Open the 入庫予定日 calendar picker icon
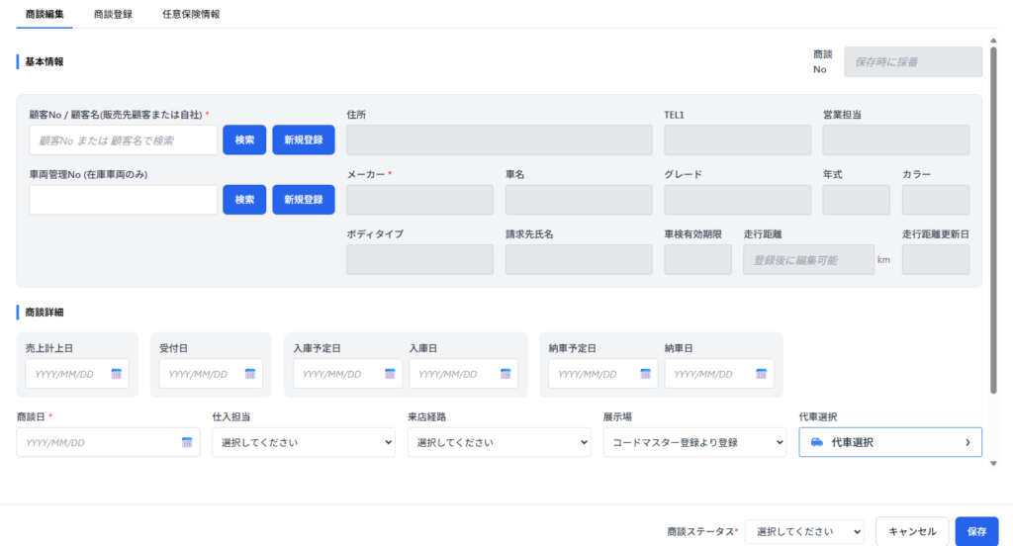The width and height of the screenshot is (1013, 546). [x=390, y=374]
